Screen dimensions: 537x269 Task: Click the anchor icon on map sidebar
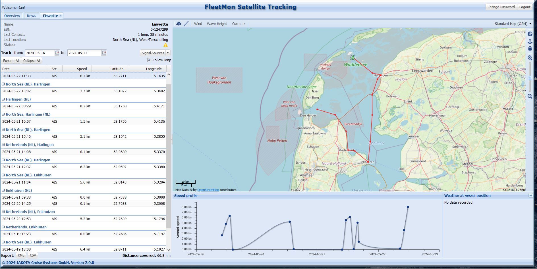pyautogui.click(x=530, y=41)
